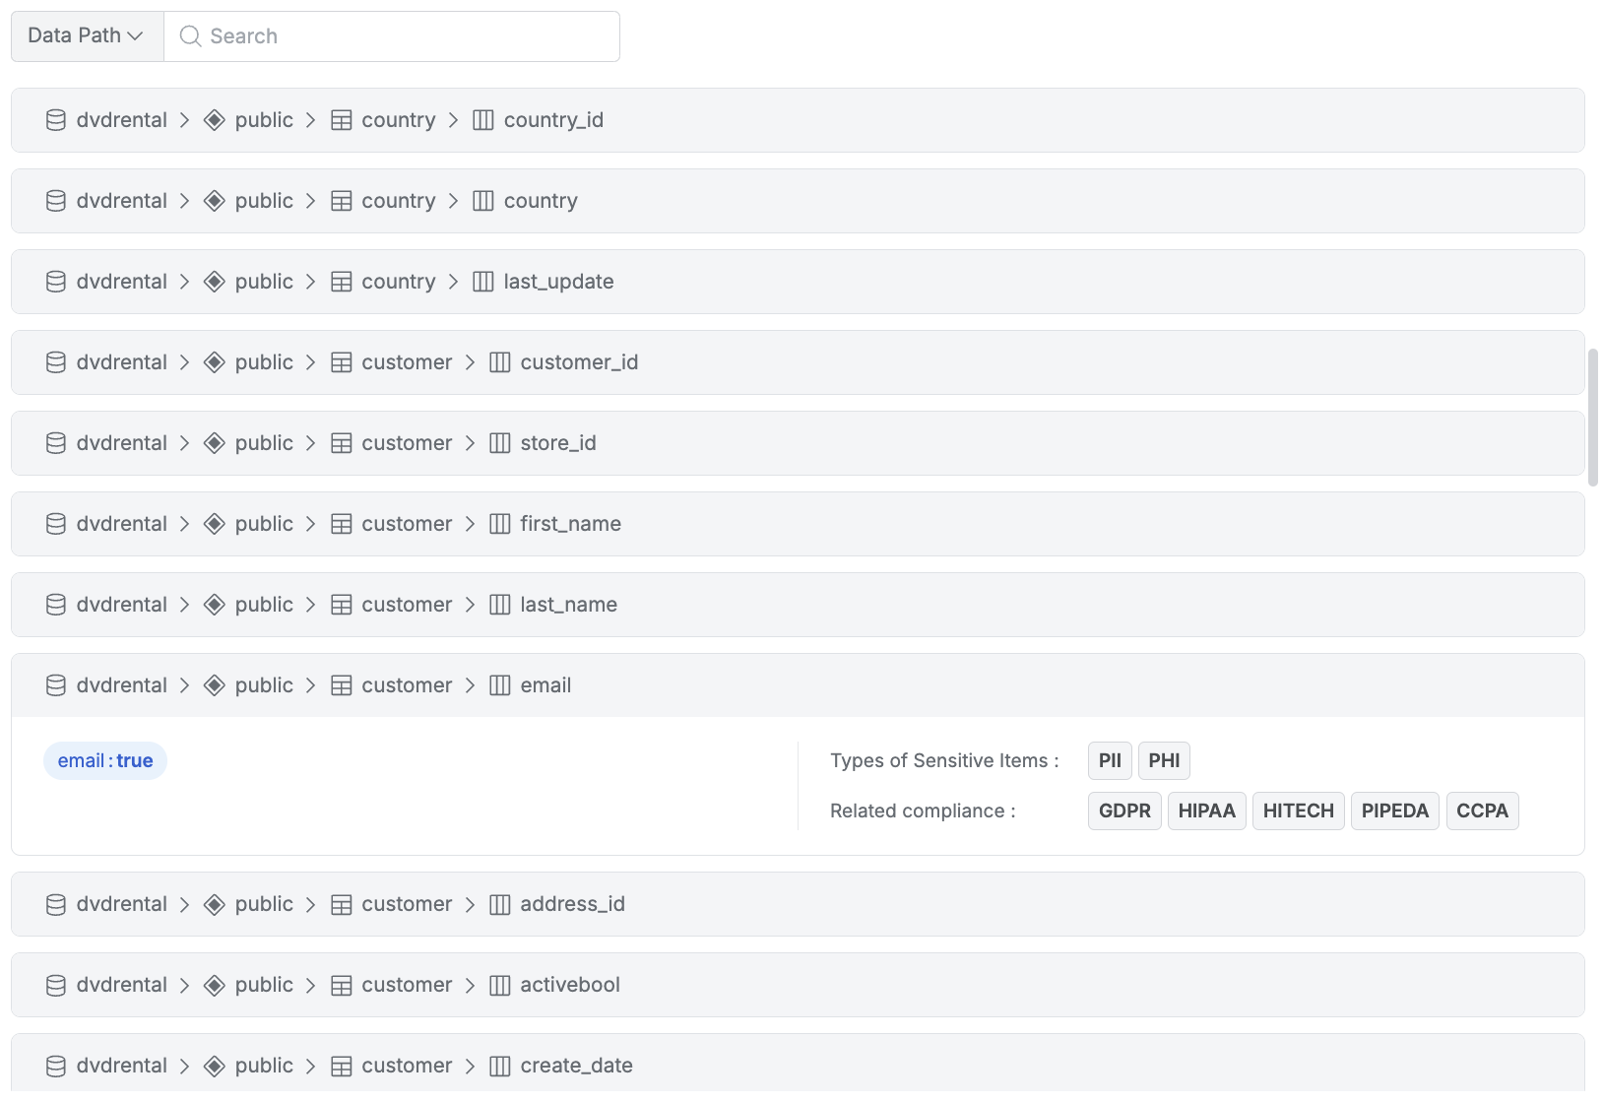1603x1103 pixels.
Task: Click the email:true tag
Action: click(x=105, y=761)
